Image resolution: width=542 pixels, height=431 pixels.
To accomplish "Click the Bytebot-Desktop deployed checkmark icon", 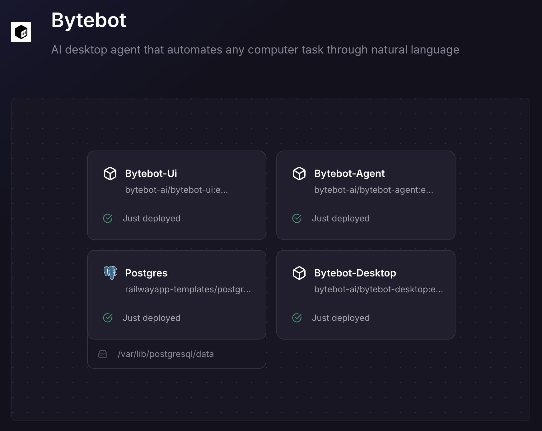I will point(297,318).
